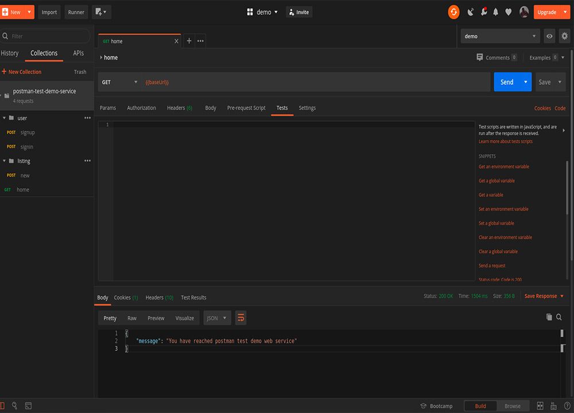Click the Import button
Viewport: 574px width, 413px height.
tap(49, 12)
